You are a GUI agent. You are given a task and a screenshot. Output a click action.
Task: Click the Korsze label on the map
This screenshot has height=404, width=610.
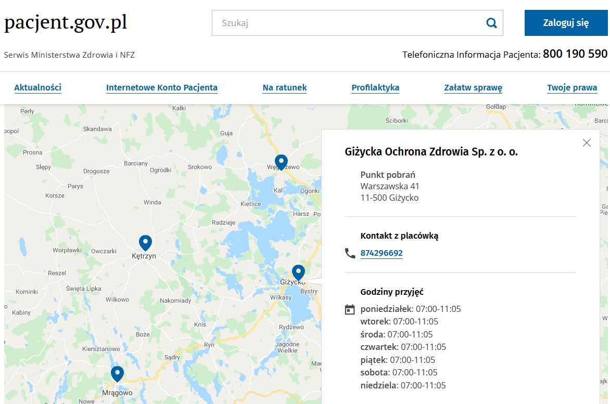55,196
